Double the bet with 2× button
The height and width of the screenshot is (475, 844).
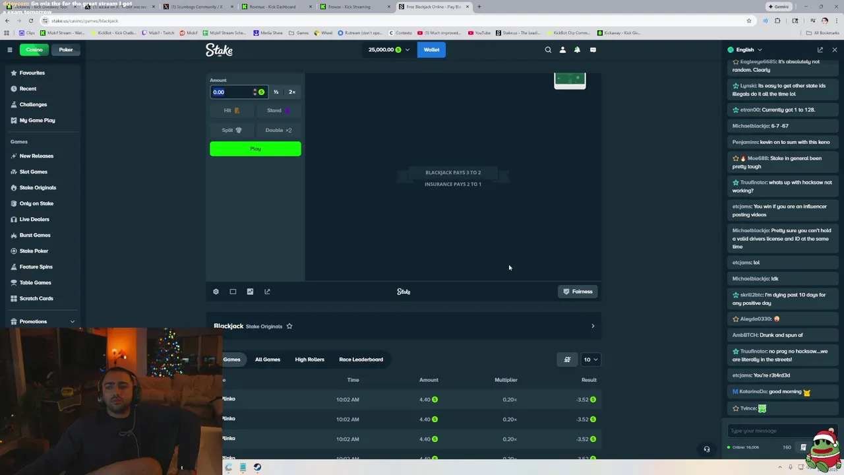[x=292, y=92]
